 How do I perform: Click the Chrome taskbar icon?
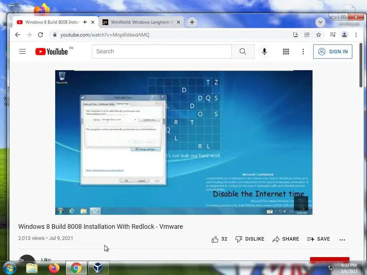pyautogui.click(x=76, y=268)
